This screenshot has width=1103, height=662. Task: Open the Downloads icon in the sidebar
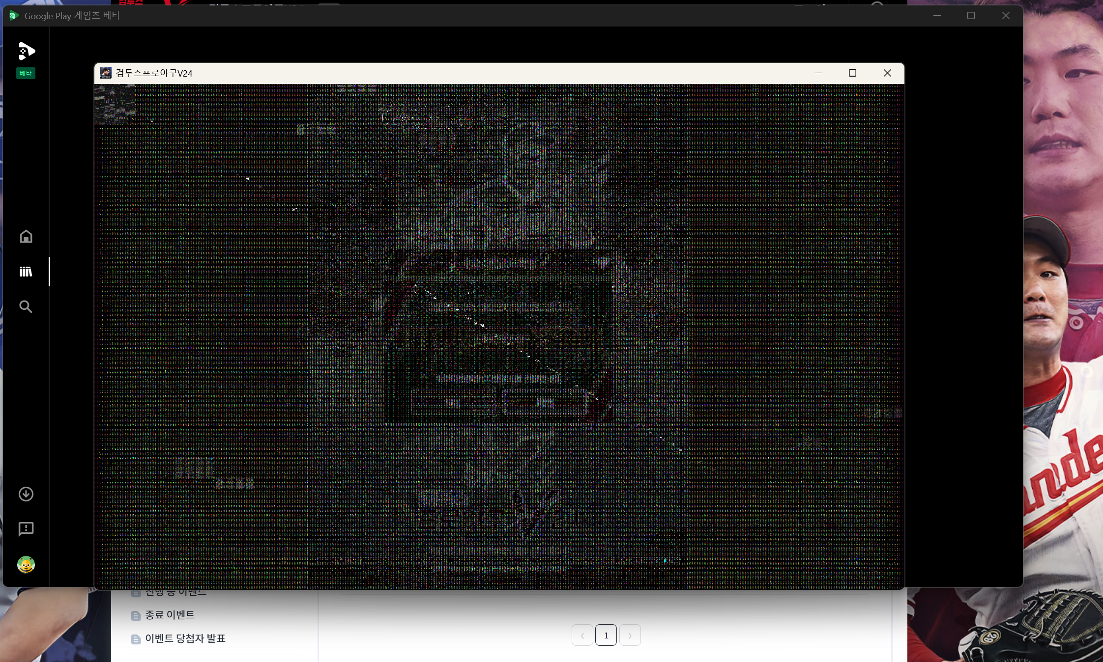tap(26, 494)
